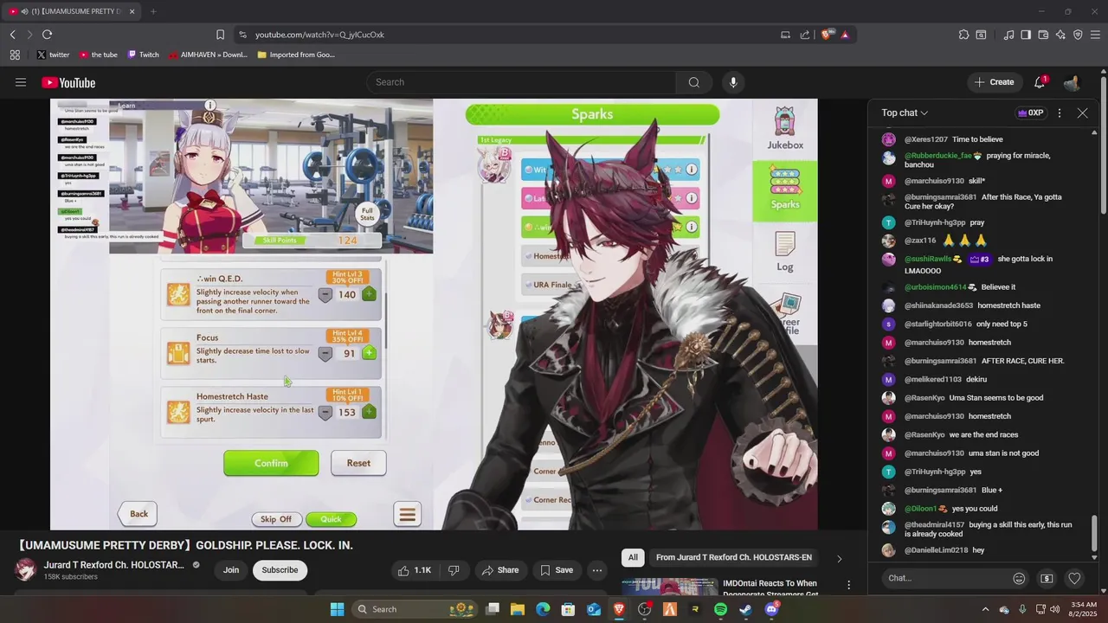Click on the video player
1108x623 pixels.
pos(434,314)
